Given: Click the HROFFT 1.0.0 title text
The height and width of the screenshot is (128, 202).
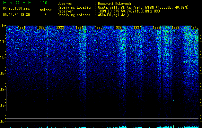Looking at the screenshot, I should click(25, 3).
